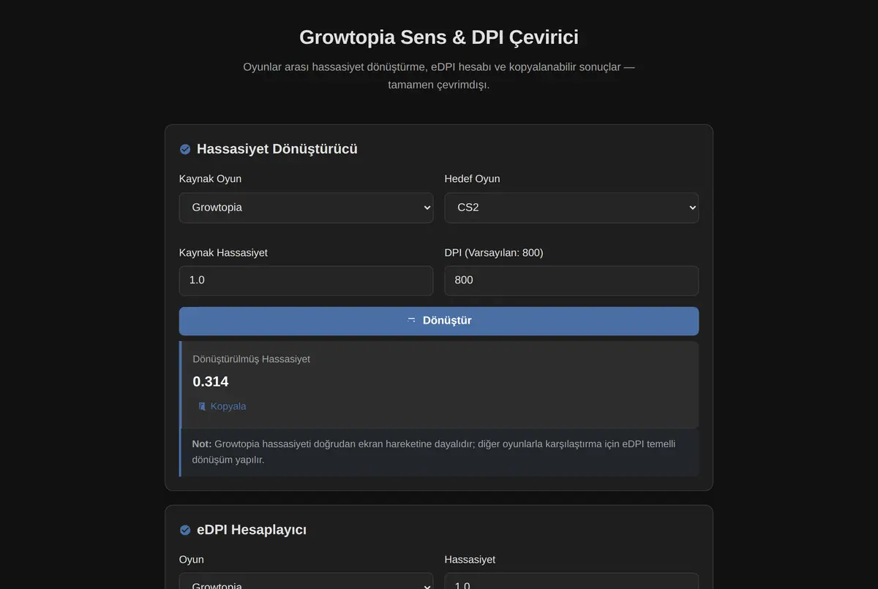Select the DPI input field showing 800
Screen dimensions: 878x589
pyautogui.click(x=571, y=281)
